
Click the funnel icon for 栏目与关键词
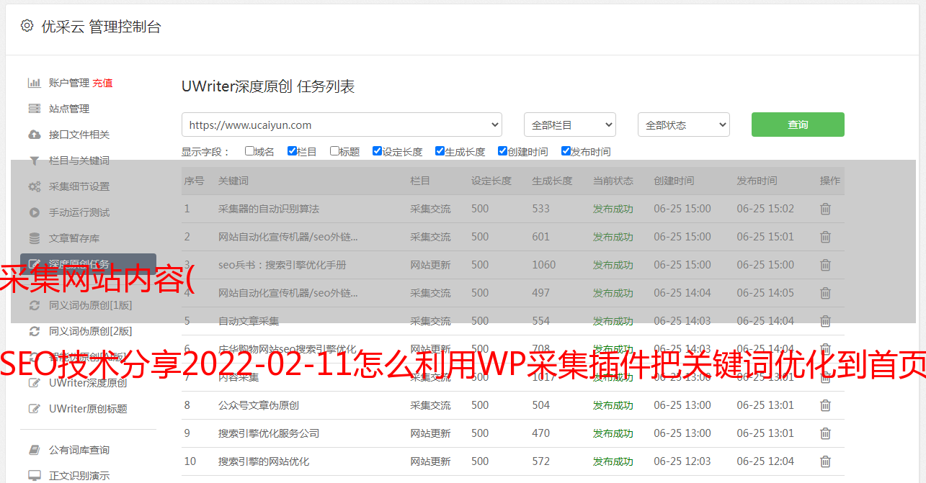coord(34,161)
